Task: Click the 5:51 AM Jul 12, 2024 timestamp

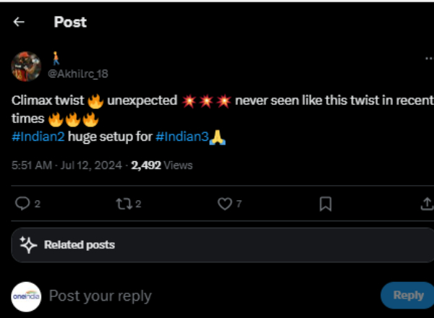Action: pos(67,166)
